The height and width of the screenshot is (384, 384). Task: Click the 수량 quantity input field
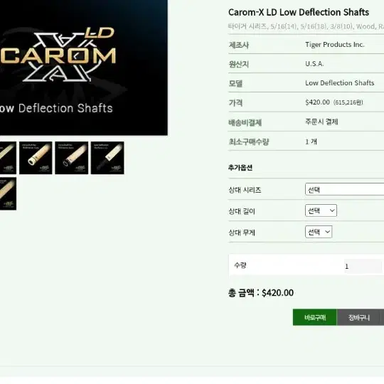pyautogui.click(x=363, y=266)
